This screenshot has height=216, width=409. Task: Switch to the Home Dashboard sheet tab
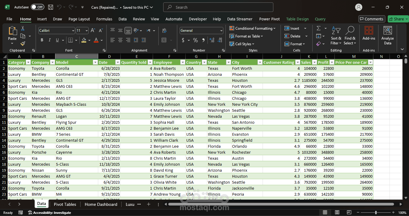[101, 204]
